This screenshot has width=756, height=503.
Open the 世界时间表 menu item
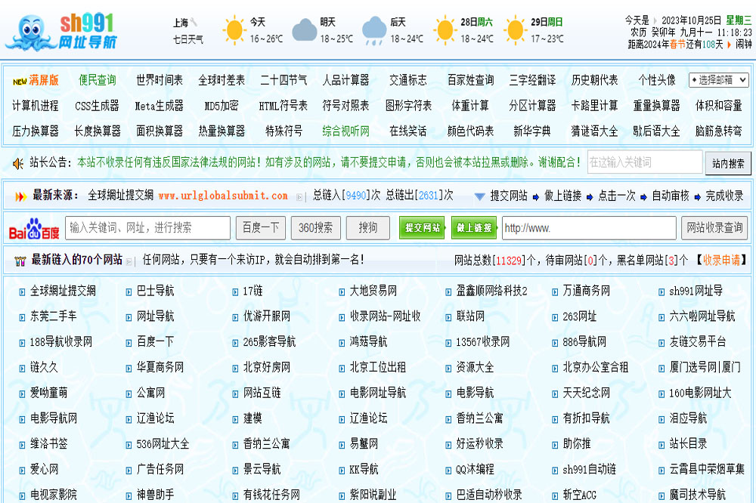[x=160, y=80]
